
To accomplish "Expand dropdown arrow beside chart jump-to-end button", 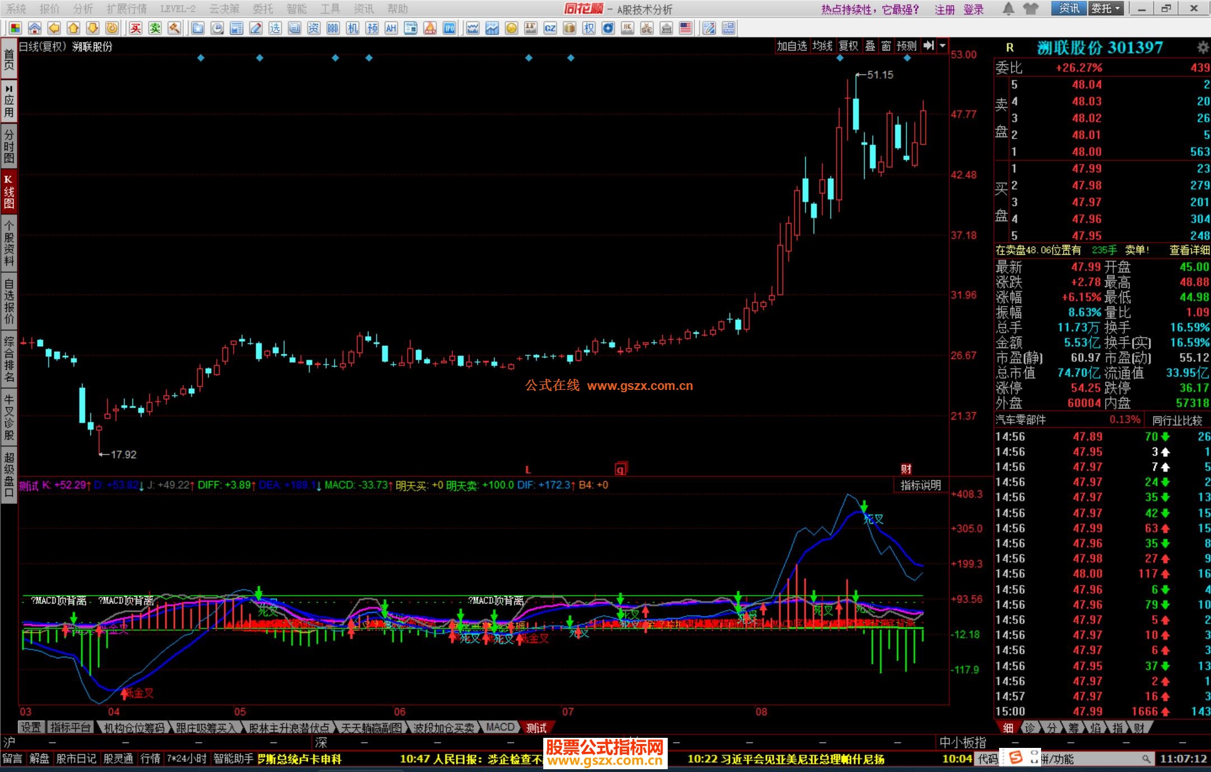I will pyautogui.click(x=942, y=46).
